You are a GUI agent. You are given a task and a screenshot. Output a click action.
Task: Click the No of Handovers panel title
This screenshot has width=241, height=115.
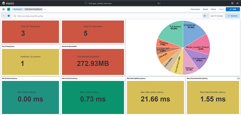point(8,46)
